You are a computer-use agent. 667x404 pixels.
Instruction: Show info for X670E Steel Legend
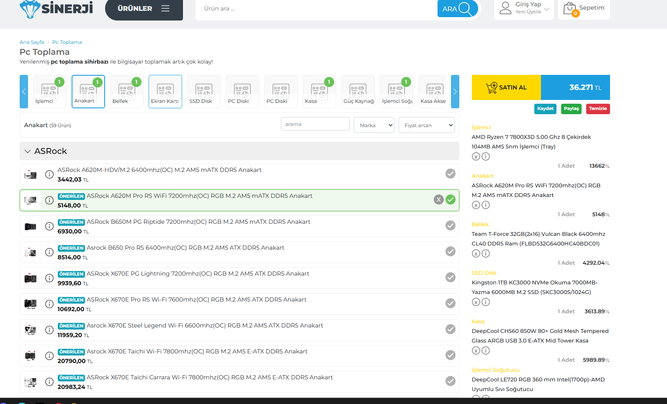point(49,330)
